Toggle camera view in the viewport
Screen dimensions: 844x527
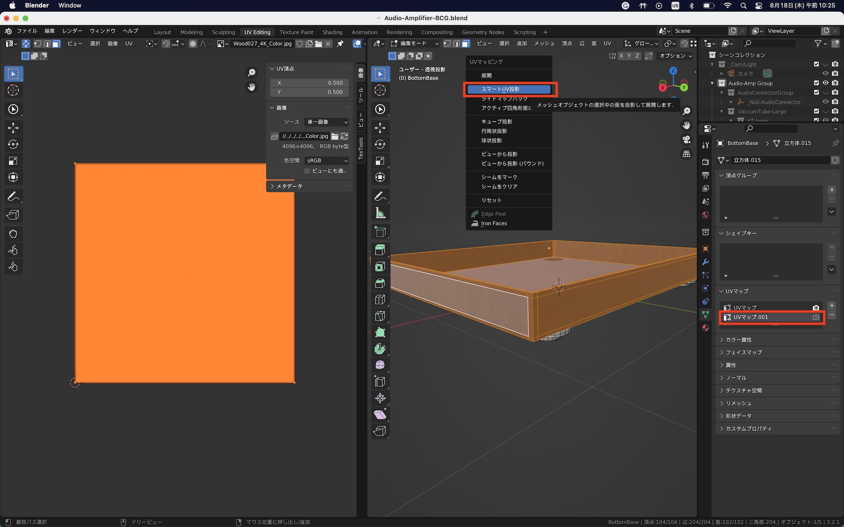[687, 140]
